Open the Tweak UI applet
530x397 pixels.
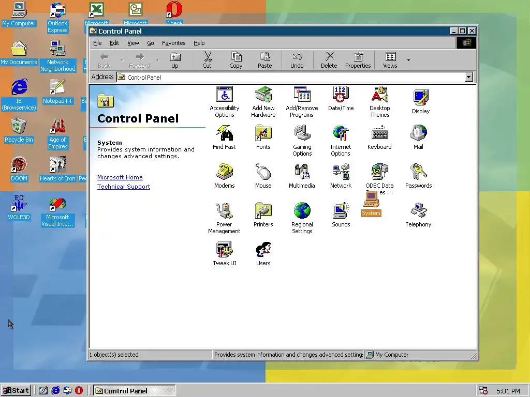coord(225,253)
